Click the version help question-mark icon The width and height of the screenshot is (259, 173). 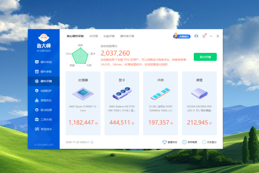coord(92,142)
